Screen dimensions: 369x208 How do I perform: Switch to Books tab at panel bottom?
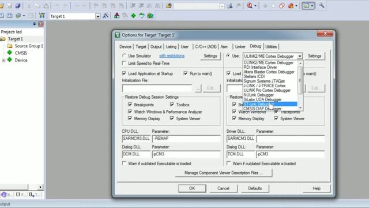tap(6, 195)
